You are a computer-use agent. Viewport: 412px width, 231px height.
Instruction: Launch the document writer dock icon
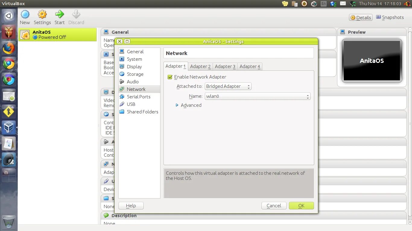(x=9, y=143)
